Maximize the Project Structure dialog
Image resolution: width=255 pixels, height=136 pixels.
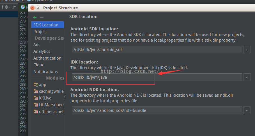click(x=38, y=8)
